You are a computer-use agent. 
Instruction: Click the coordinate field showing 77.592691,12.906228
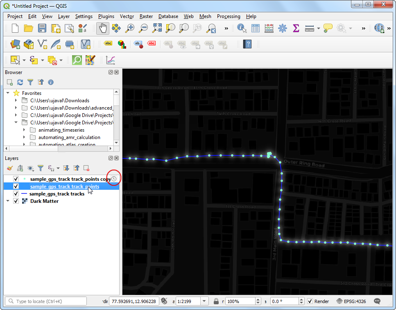[134, 301]
